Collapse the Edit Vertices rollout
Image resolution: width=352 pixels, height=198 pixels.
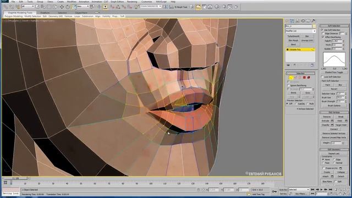[x=334, y=112]
